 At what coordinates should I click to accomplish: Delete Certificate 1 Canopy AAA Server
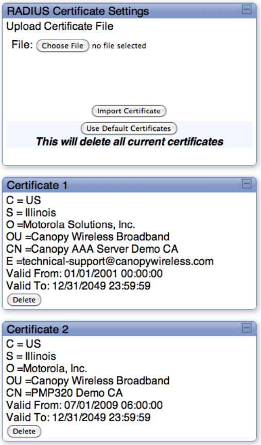(x=24, y=300)
